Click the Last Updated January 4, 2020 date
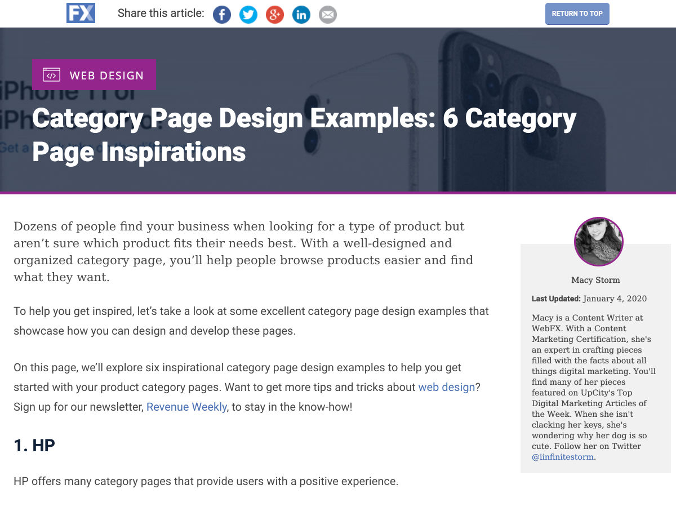This screenshot has width=676, height=507. click(589, 299)
